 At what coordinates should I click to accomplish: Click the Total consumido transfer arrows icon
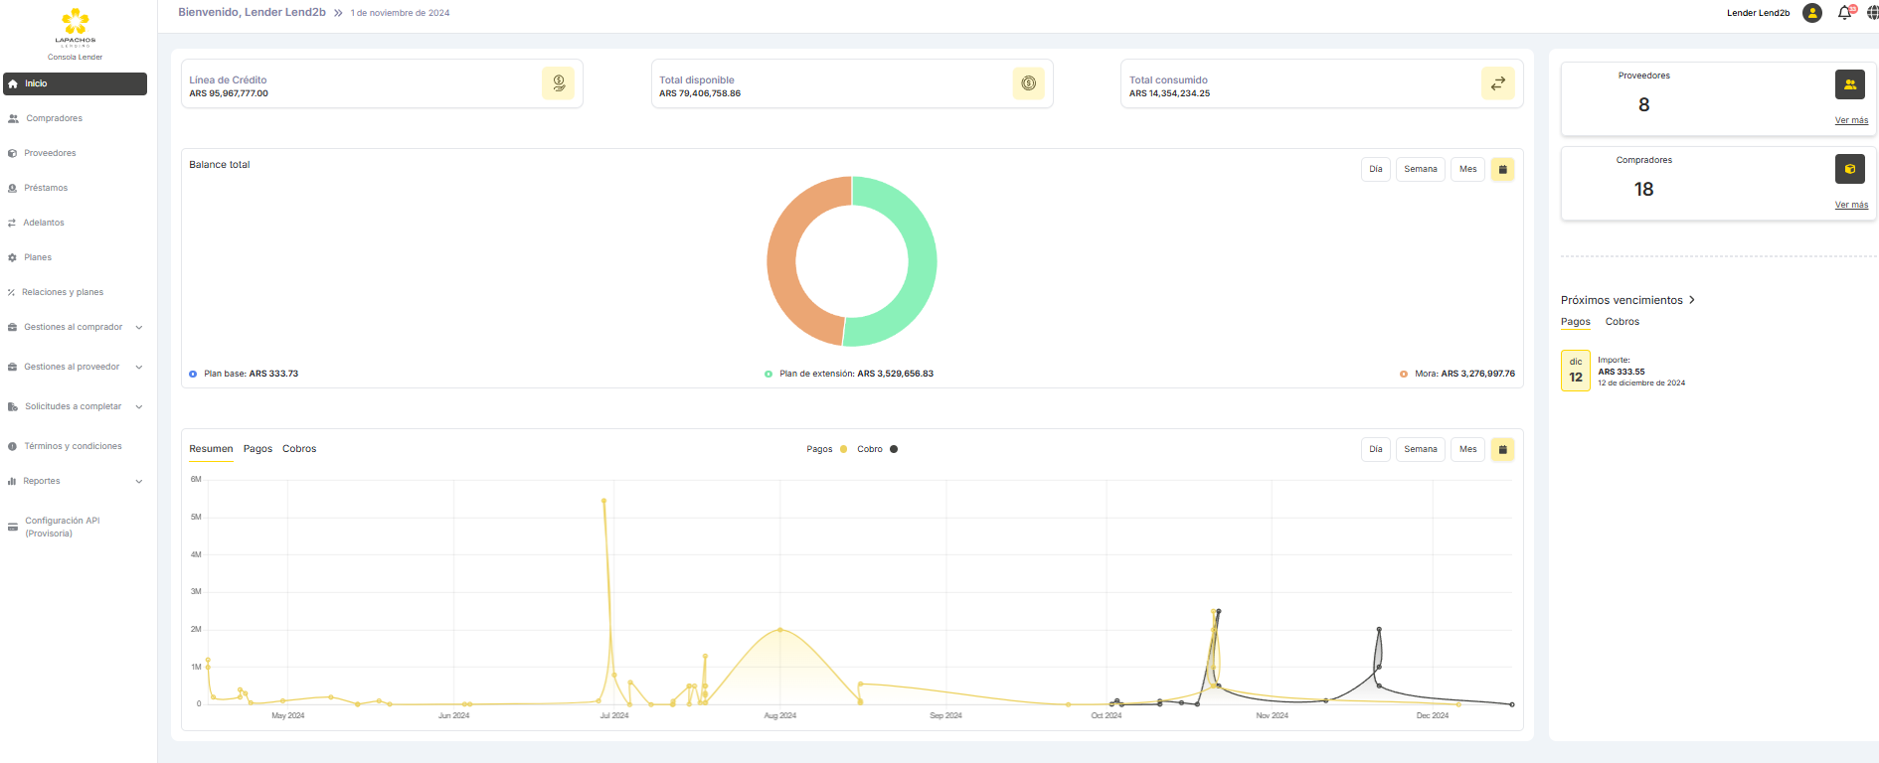1497,83
